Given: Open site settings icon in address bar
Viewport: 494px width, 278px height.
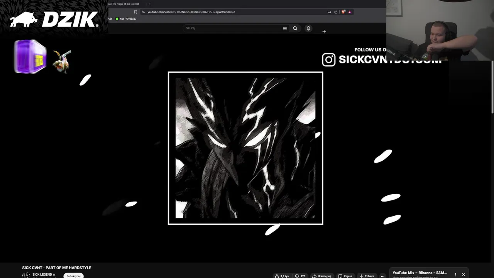Looking at the screenshot, I should (x=143, y=12).
